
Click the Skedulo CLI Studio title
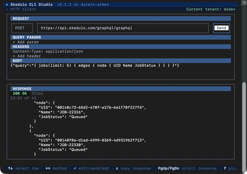click(x=32, y=5)
